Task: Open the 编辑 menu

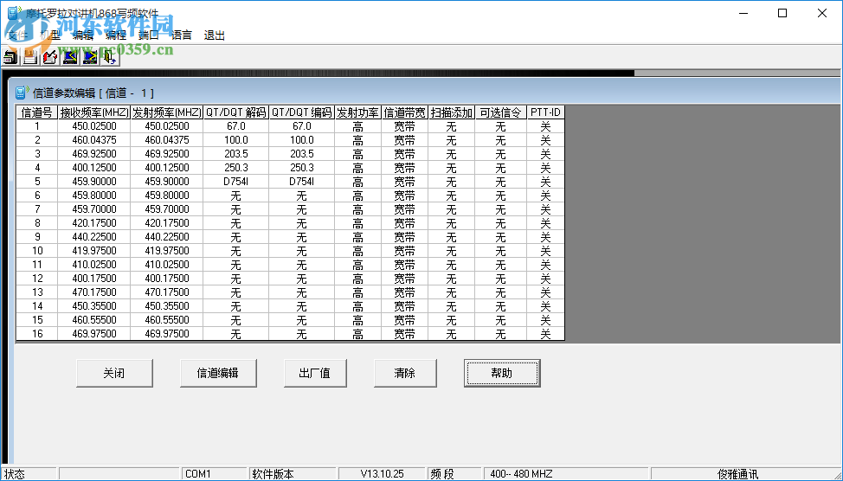Action: 83,35
